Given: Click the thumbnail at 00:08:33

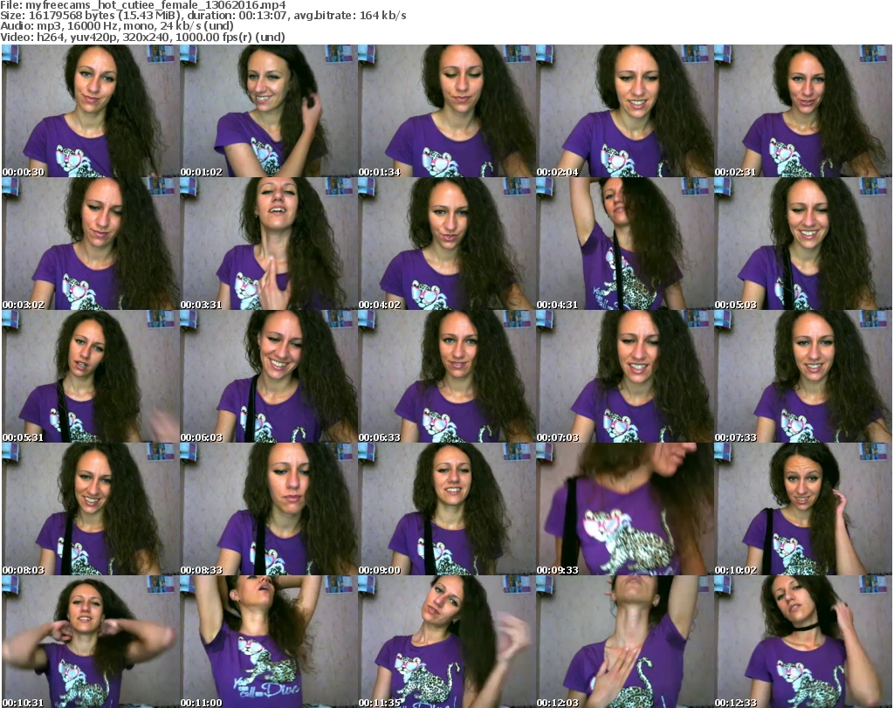Looking at the screenshot, I should [x=268, y=509].
